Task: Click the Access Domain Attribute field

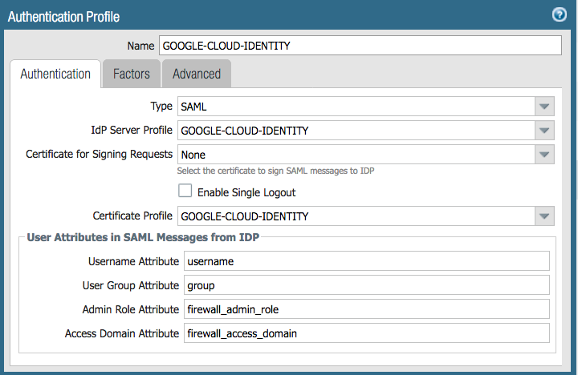Action: pyautogui.click(x=366, y=333)
